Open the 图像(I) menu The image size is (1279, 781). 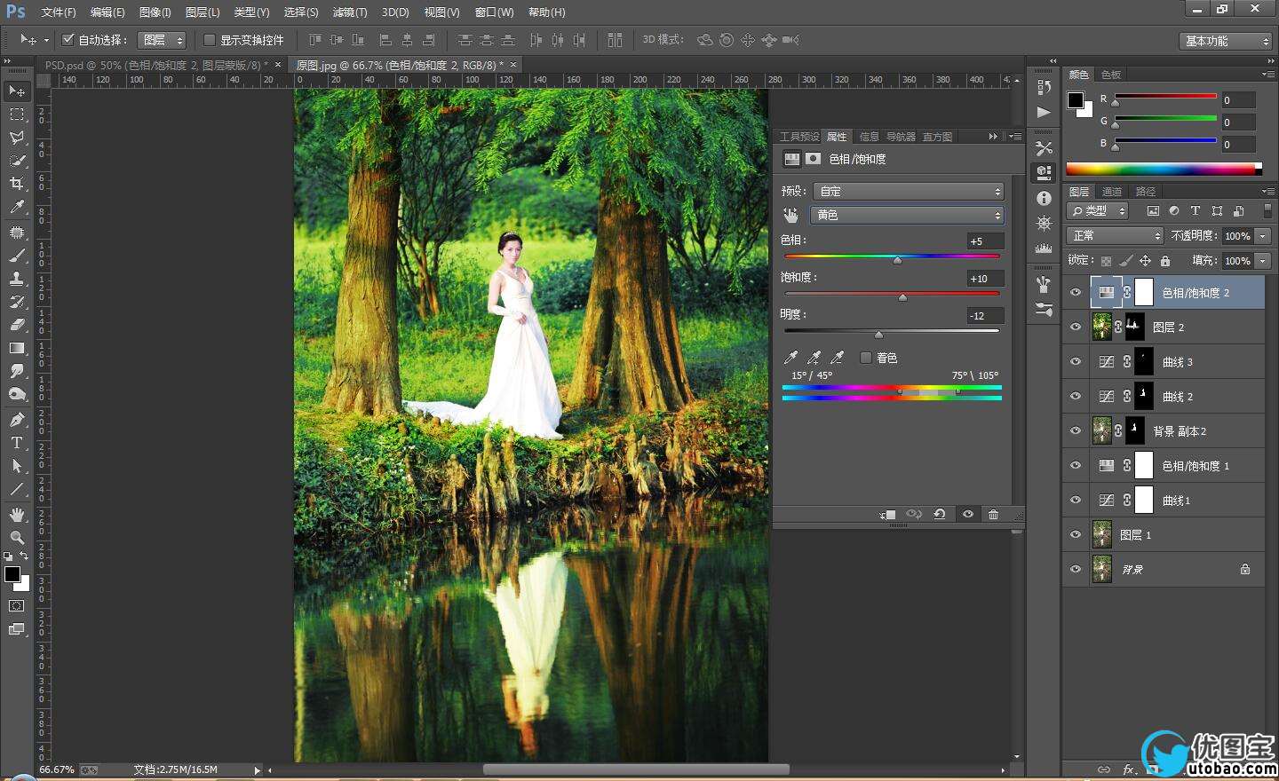[155, 12]
